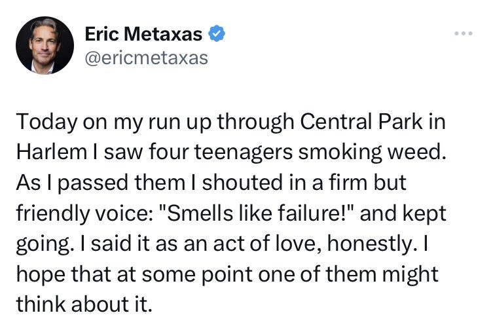Open the @ericmetaxas handle link
The width and height of the screenshot is (491, 332).
click(x=146, y=58)
